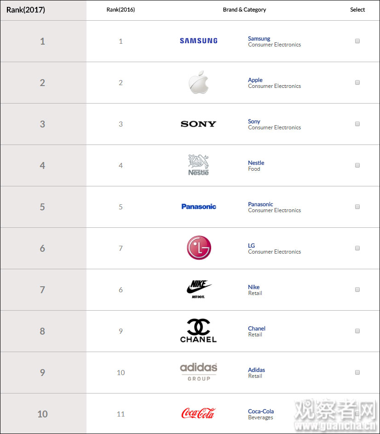Open the Panasonic brand name link
The height and width of the screenshot is (434, 380).
(x=260, y=204)
